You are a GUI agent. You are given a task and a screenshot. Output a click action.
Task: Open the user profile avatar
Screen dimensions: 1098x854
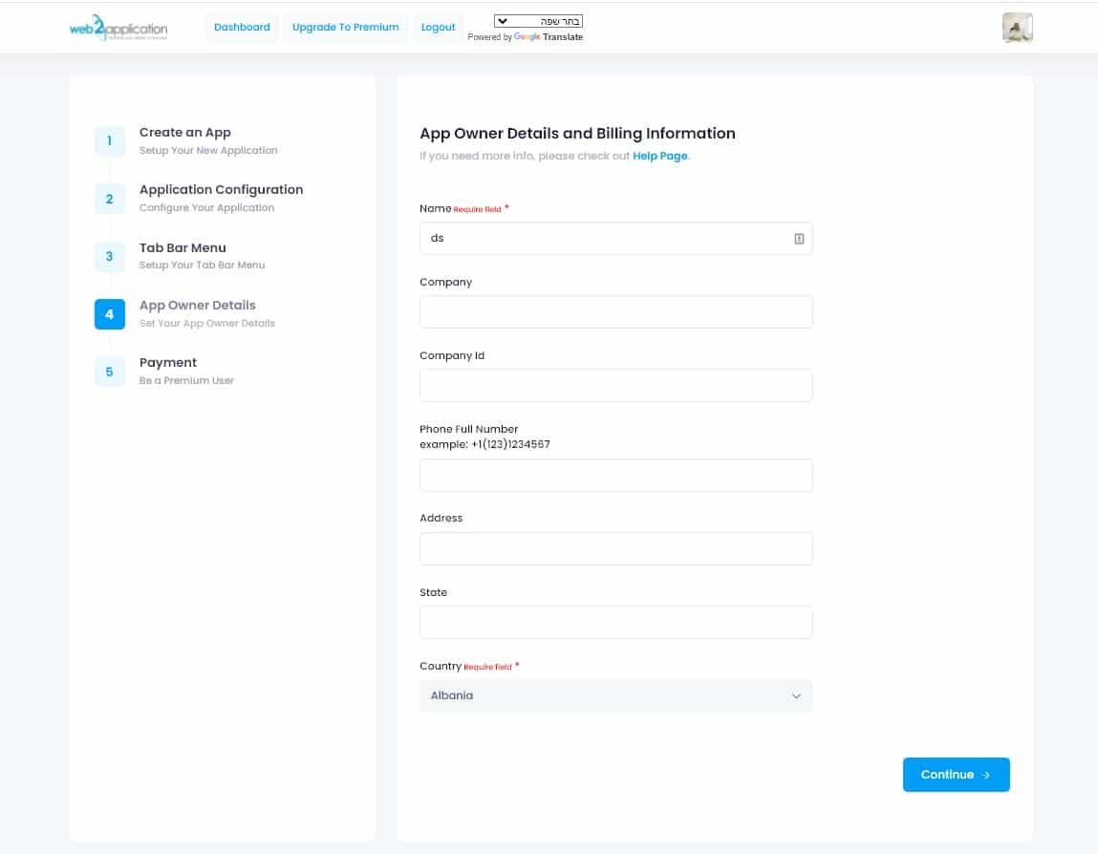(1017, 28)
